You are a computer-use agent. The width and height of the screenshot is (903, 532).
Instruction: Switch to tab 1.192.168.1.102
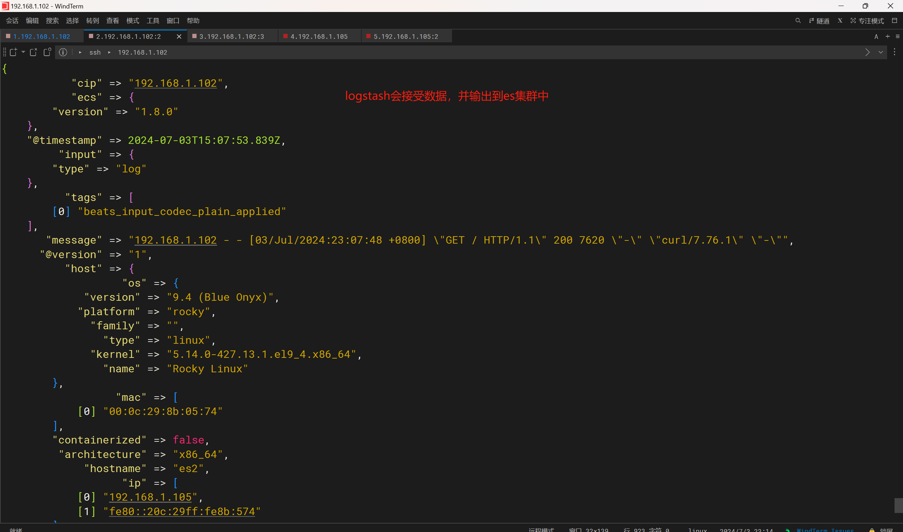[42, 37]
